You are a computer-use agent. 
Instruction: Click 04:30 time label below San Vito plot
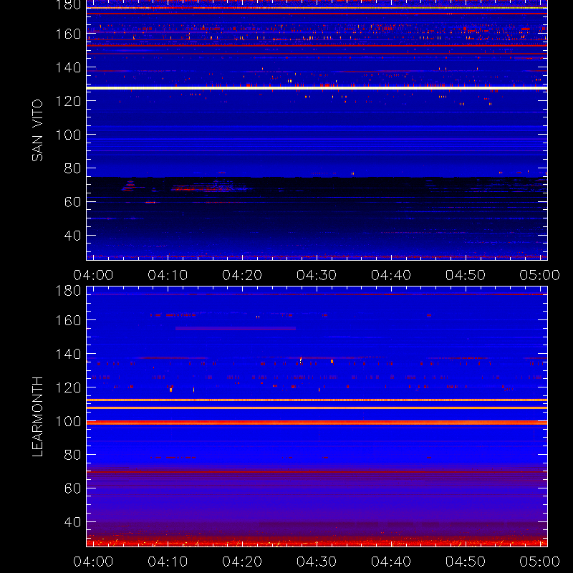[x=317, y=275]
